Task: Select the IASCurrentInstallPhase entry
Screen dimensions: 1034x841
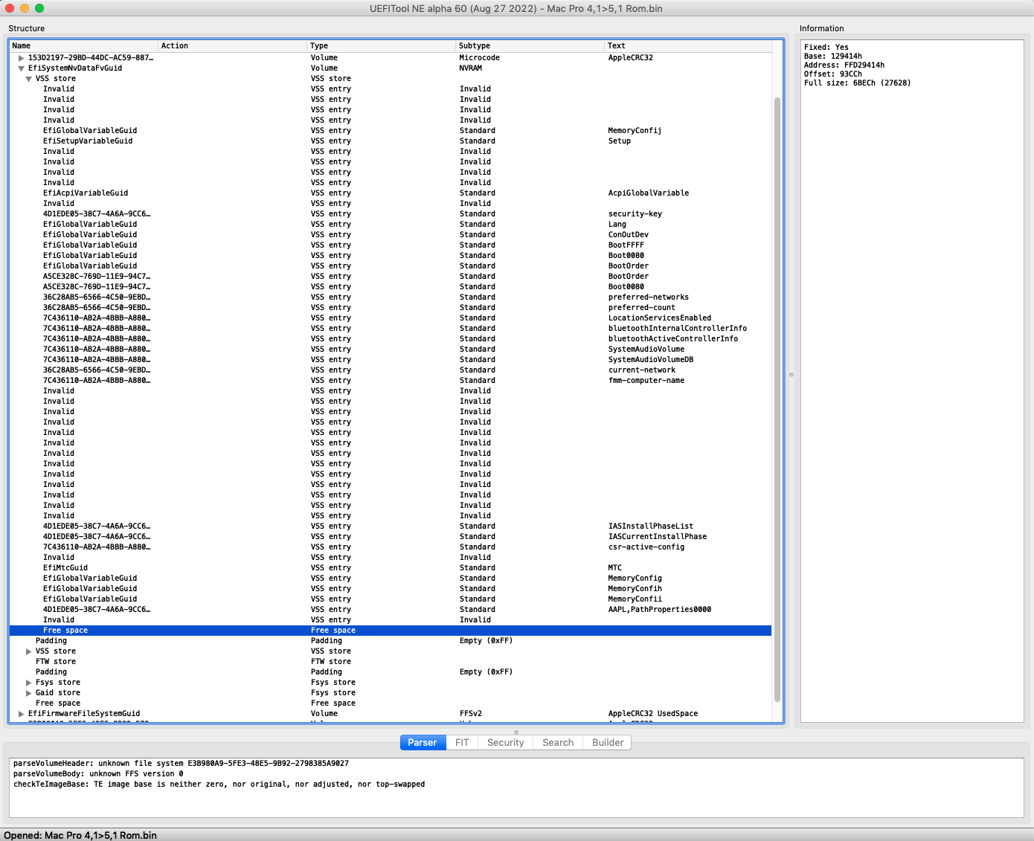Action: tap(391, 537)
